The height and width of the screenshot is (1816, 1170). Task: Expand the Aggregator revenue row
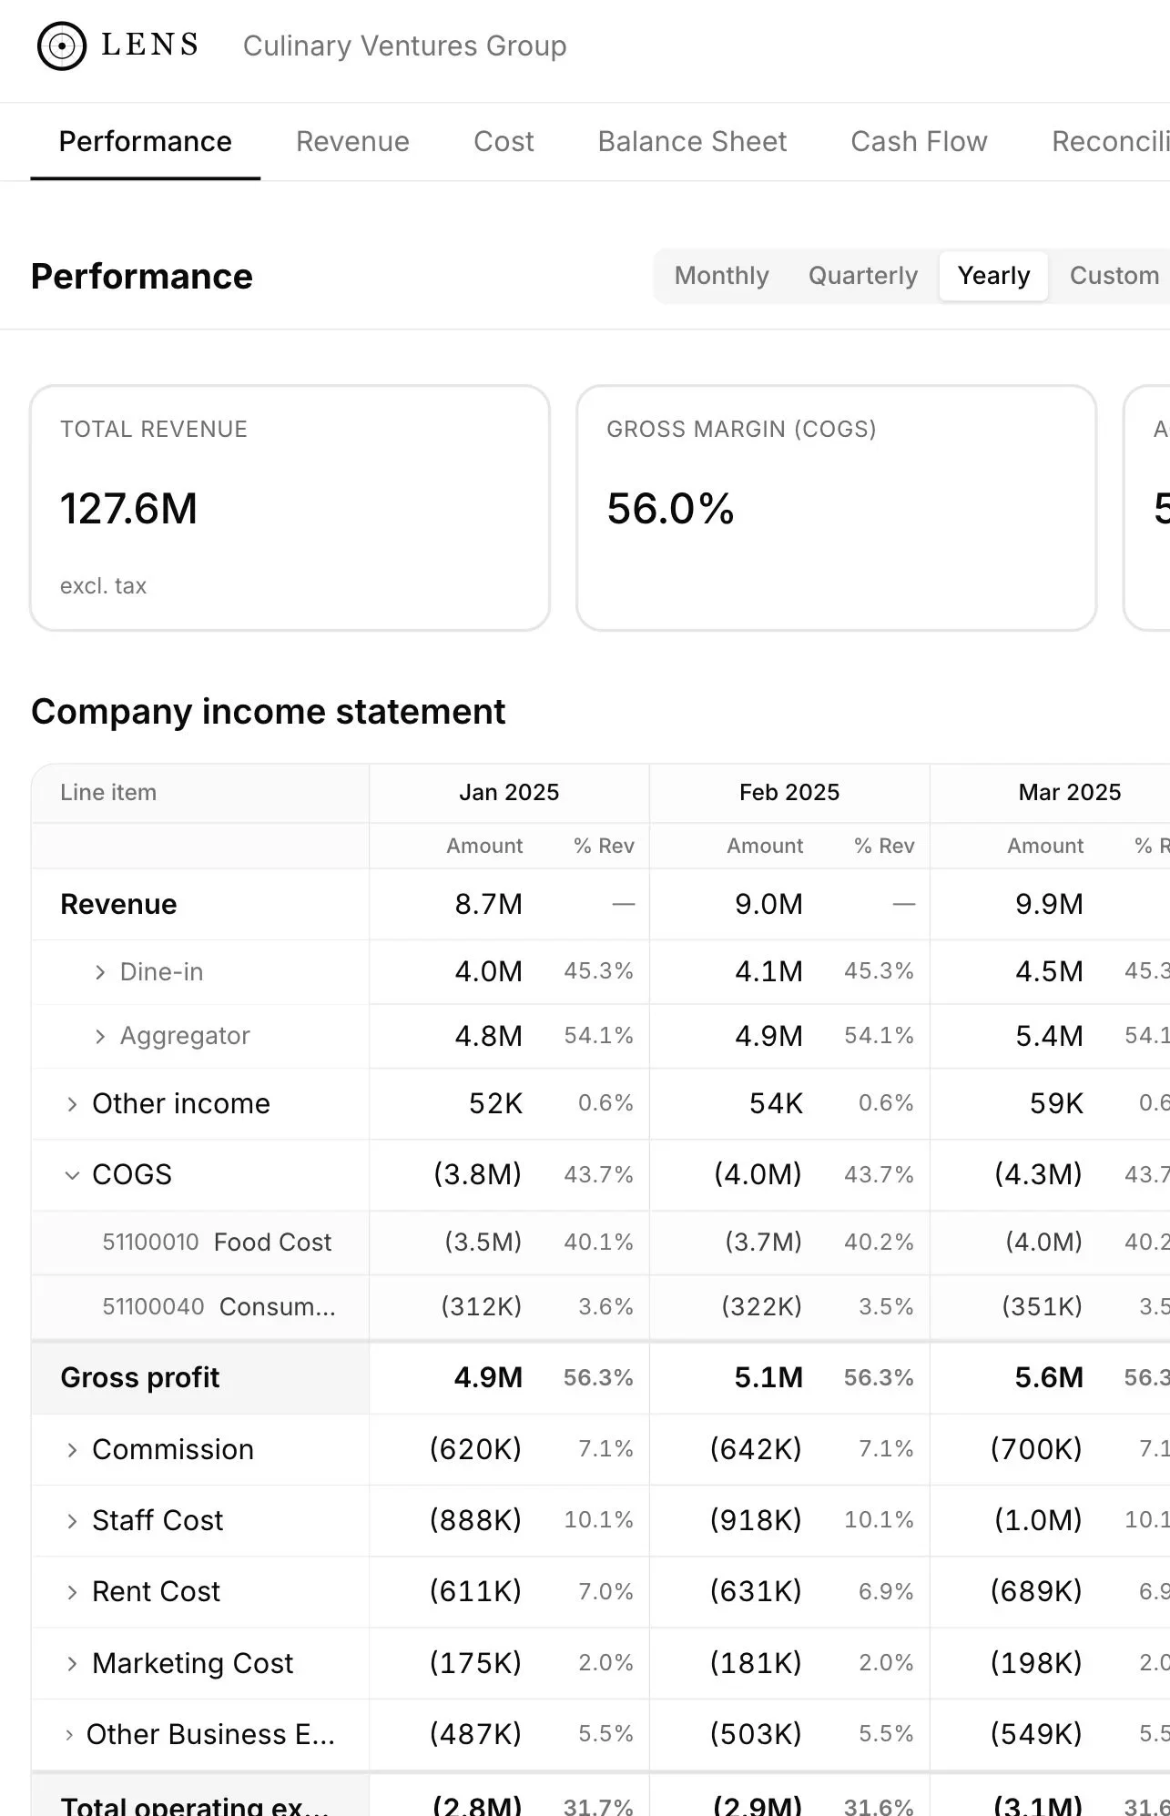[x=100, y=1036]
